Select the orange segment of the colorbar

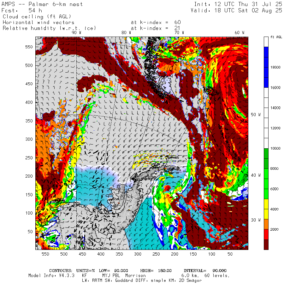[x=266, y=224]
